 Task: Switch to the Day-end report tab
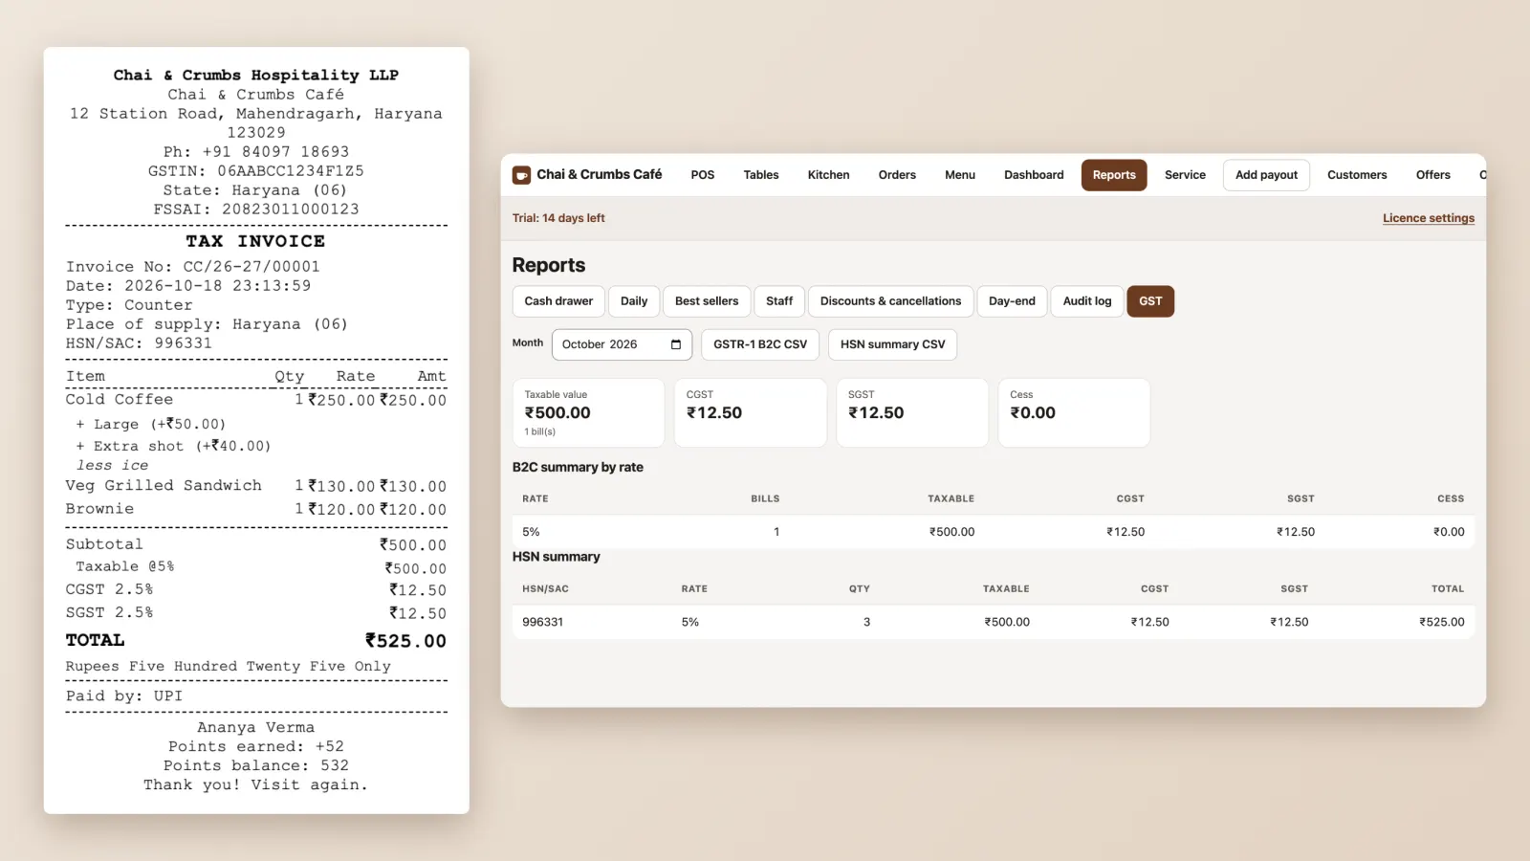click(x=1012, y=301)
